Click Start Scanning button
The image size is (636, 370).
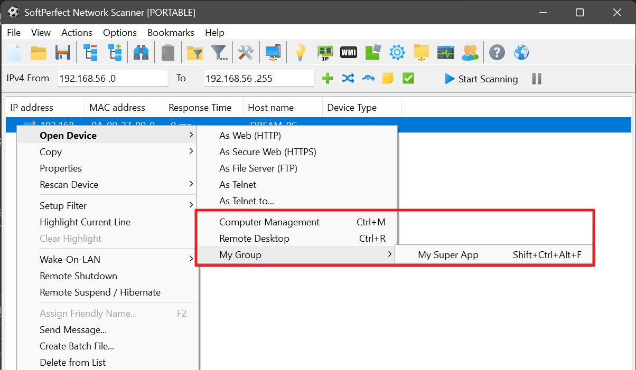pos(481,79)
